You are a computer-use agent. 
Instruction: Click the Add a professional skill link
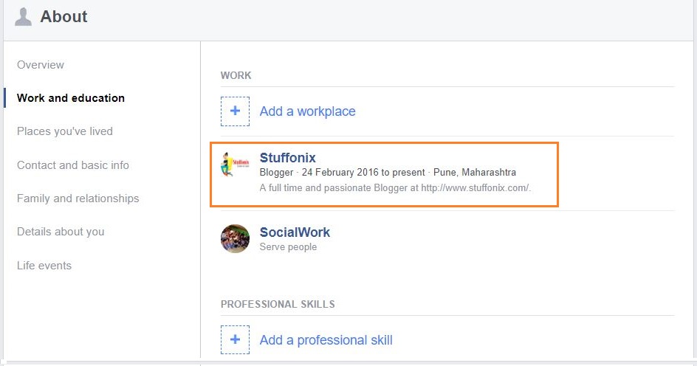326,340
